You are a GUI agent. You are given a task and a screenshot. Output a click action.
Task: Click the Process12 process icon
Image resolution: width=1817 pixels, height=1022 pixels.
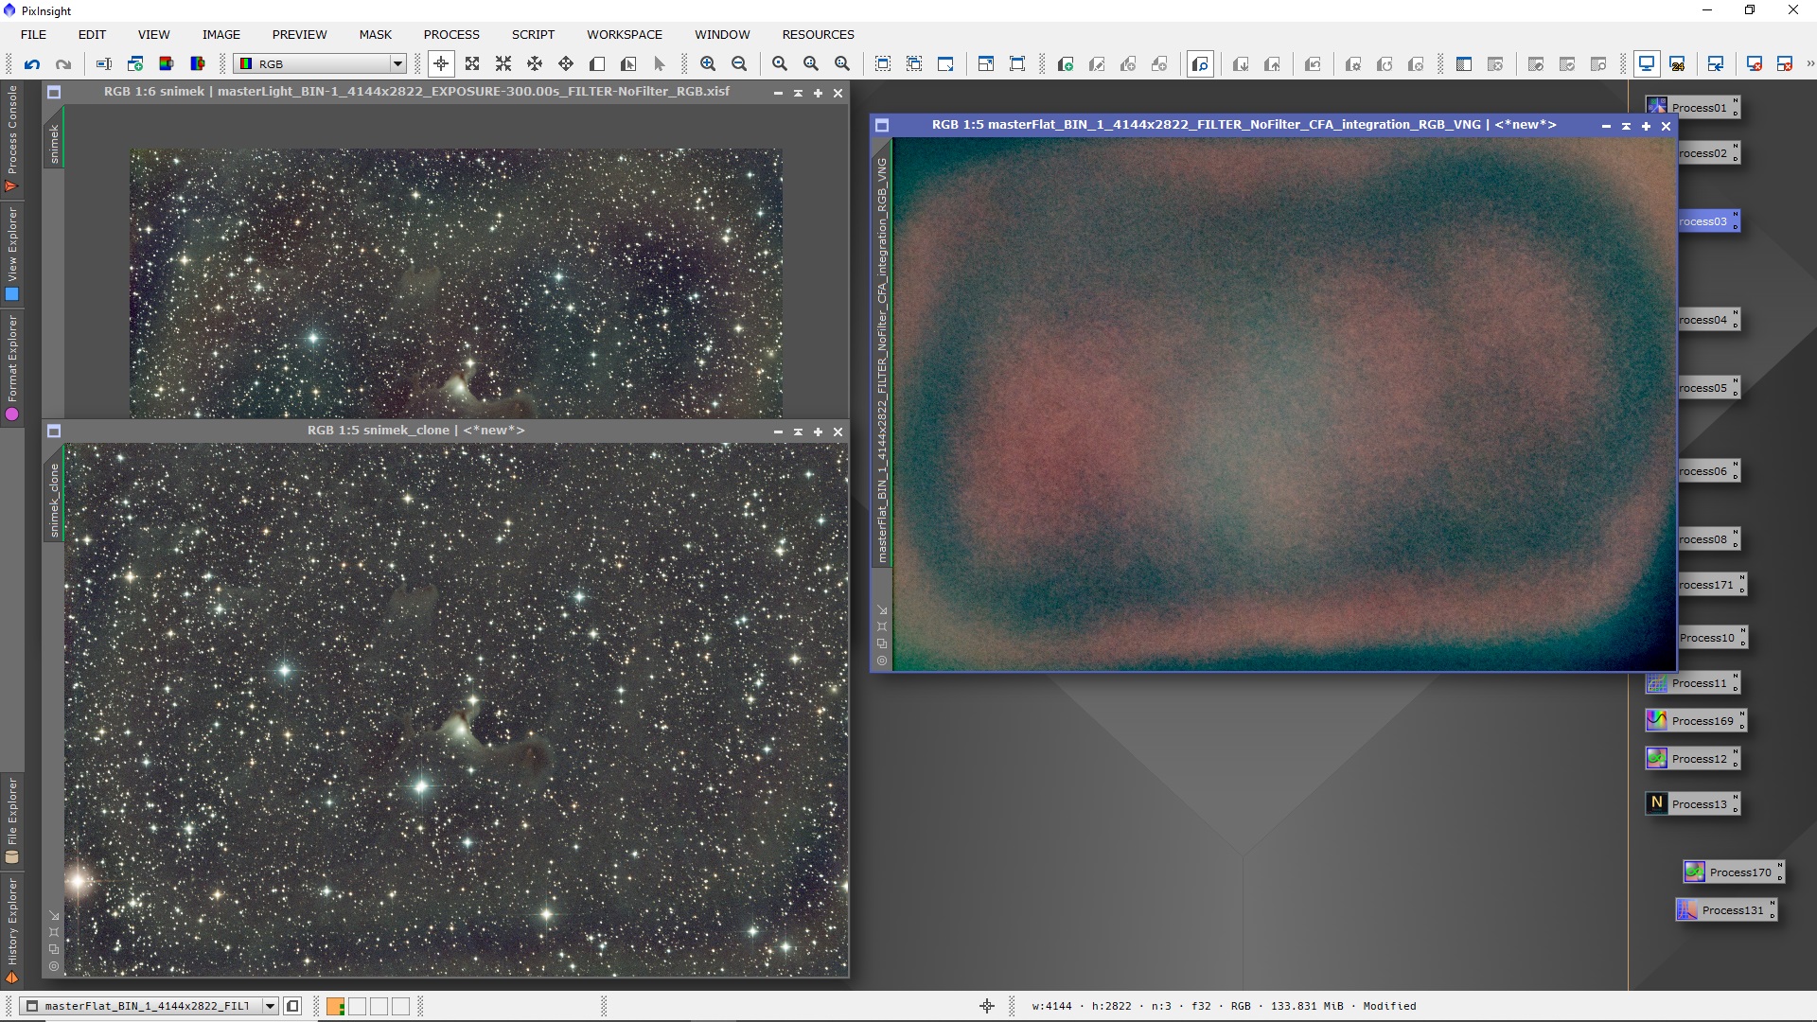[x=1692, y=759]
